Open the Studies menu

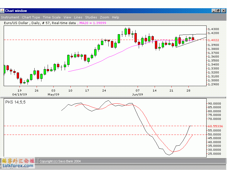click(x=91, y=17)
